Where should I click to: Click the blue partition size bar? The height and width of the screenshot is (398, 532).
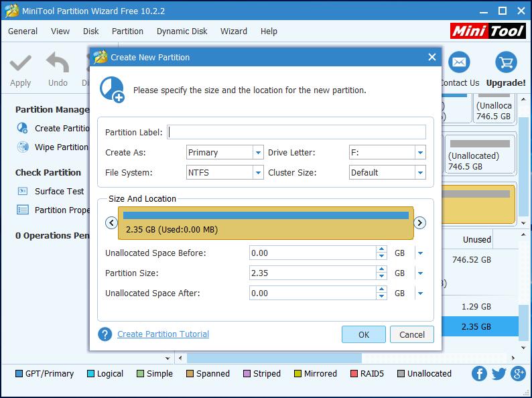point(265,216)
